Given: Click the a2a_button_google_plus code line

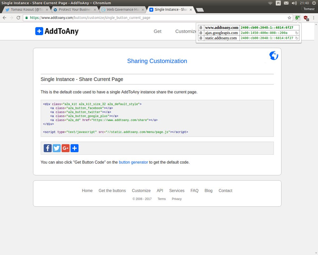Looking at the screenshot, I should (84, 116).
